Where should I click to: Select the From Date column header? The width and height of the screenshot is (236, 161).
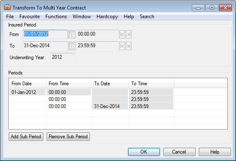point(27,84)
